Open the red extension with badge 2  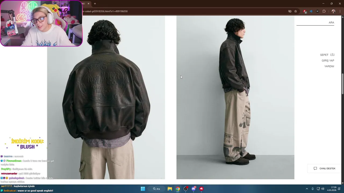[x=305, y=11]
